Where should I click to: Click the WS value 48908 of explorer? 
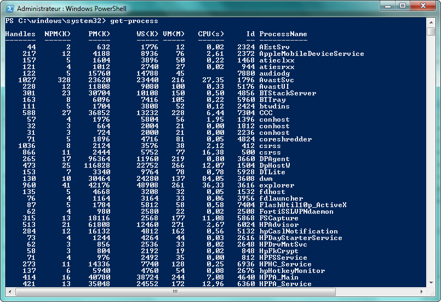coord(147,185)
